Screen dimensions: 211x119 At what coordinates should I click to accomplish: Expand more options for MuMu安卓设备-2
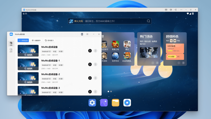[x=95, y=78]
